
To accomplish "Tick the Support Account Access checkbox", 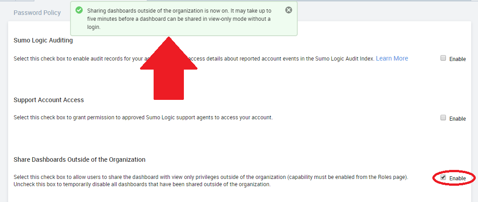I will click(443, 117).
